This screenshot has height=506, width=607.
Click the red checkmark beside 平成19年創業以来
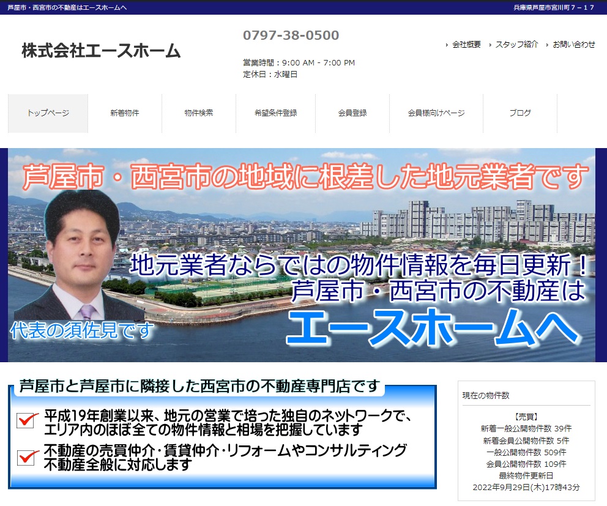point(28,420)
